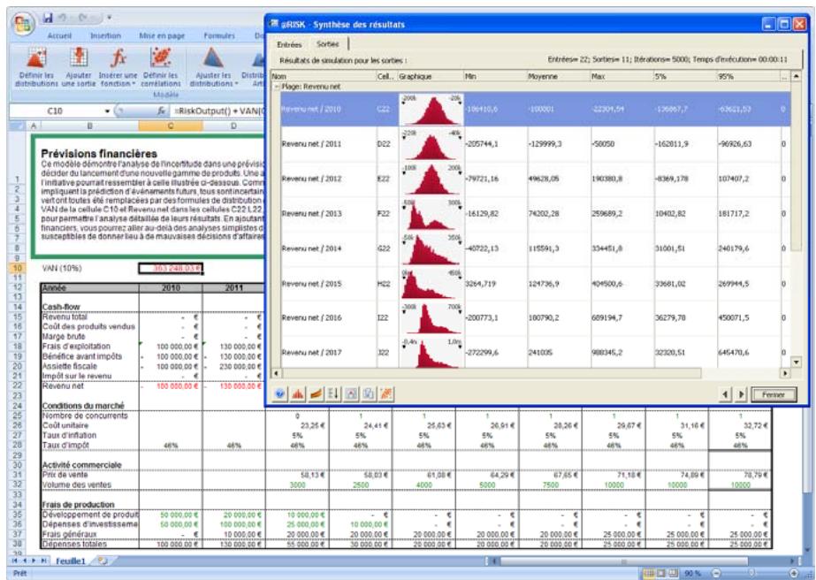Click the red histogram icon in bottom toolbar
The width and height of the screenshot is (816, 580).
pos(294,390)
